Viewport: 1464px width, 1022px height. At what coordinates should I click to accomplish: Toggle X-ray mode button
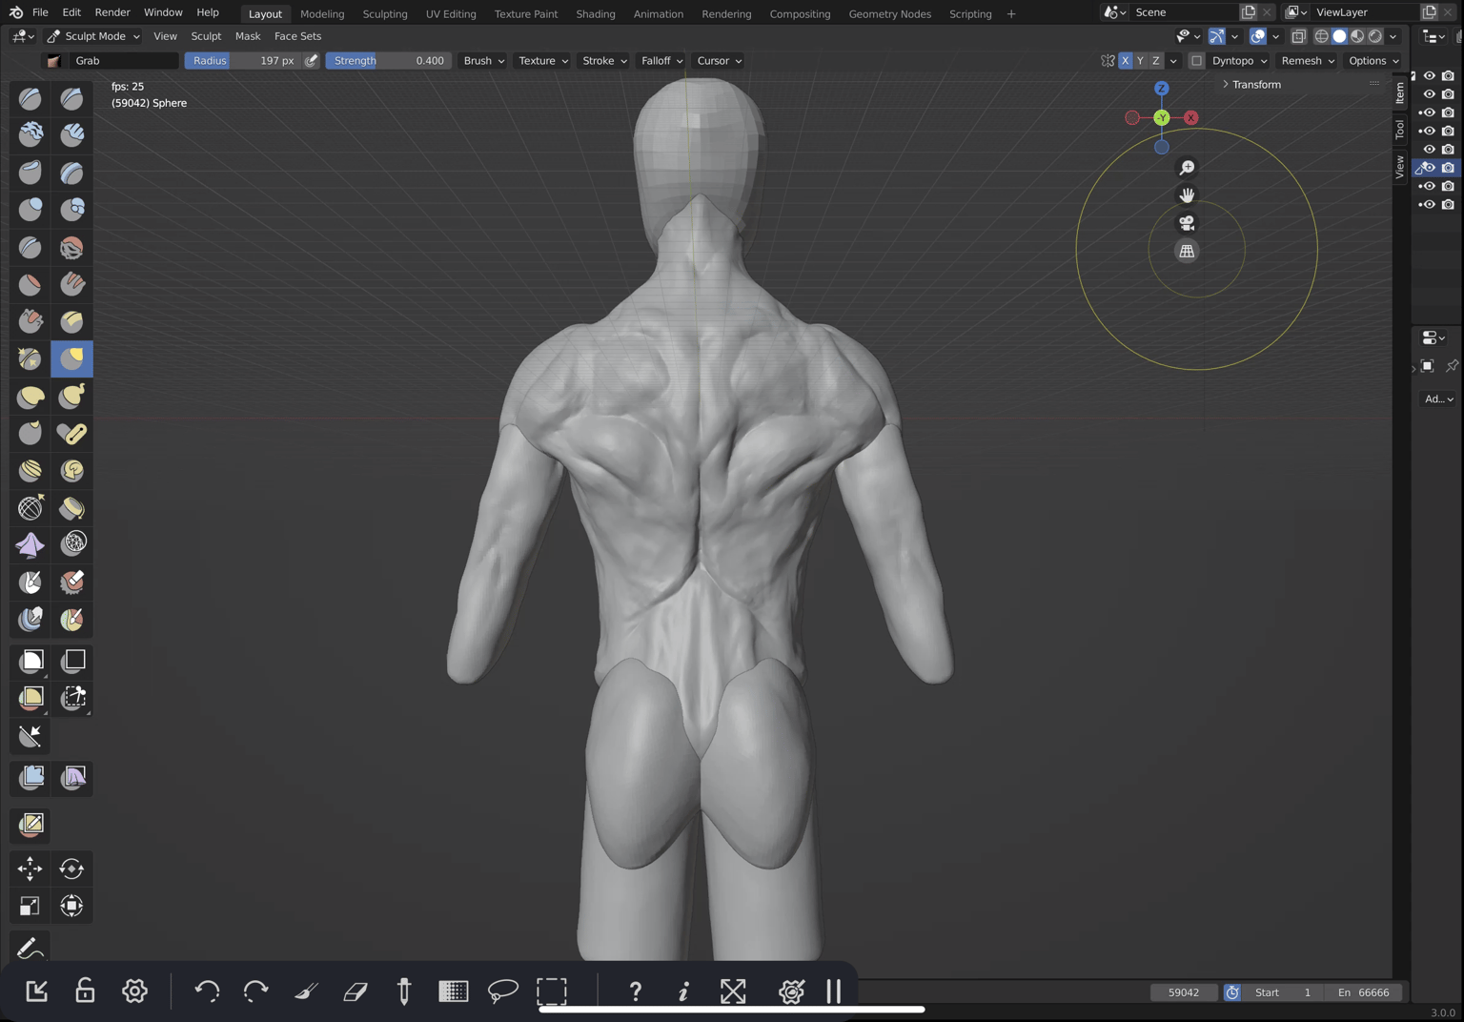click(1298, 36)
